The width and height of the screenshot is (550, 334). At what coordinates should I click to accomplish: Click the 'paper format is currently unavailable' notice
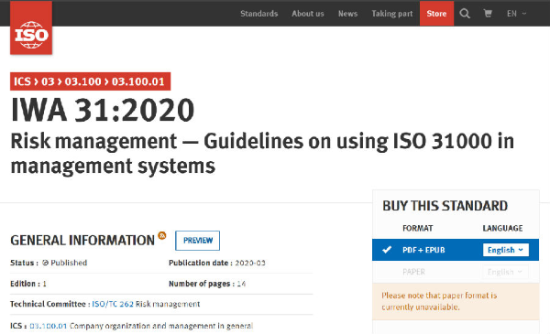[x=456, y=301]
